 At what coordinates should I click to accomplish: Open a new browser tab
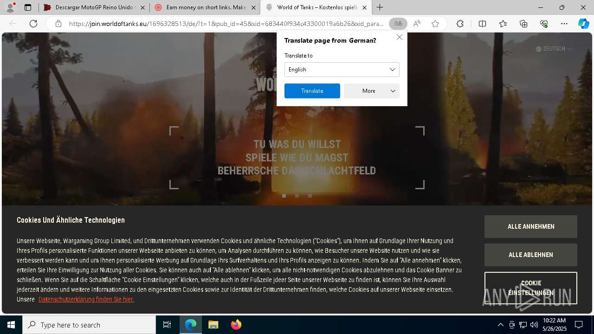pyautogui.click(x=380, y=7)
